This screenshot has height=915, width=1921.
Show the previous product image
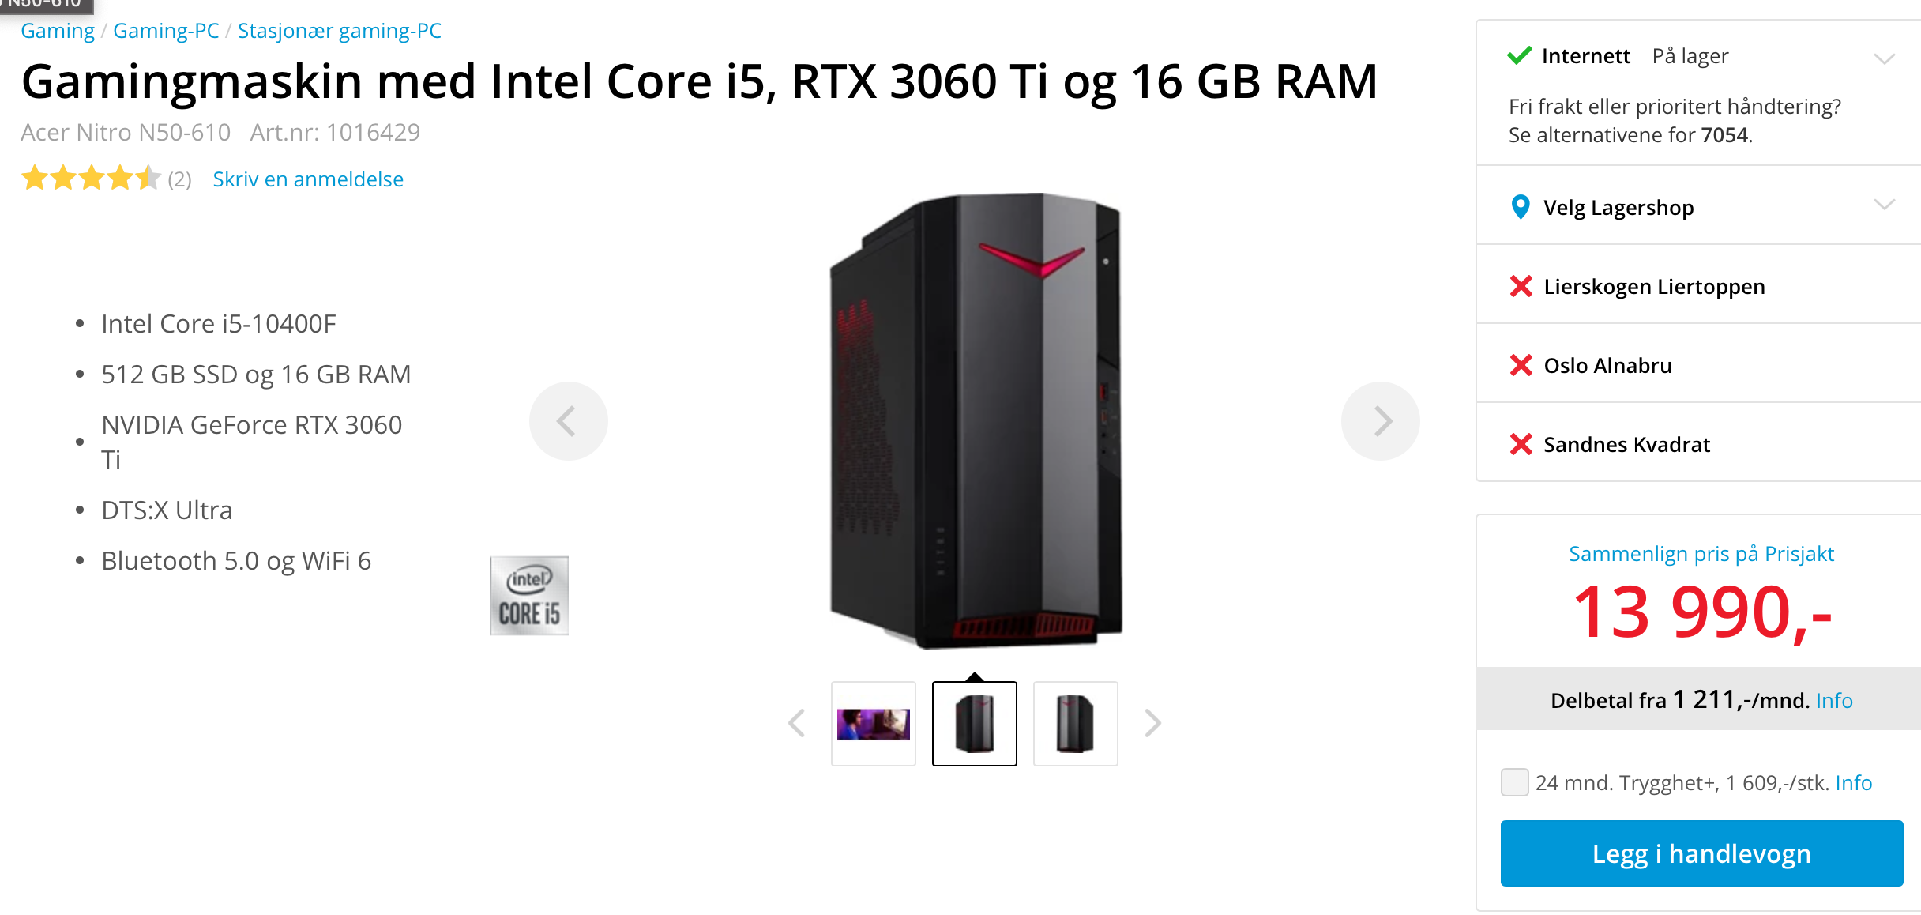568,421
